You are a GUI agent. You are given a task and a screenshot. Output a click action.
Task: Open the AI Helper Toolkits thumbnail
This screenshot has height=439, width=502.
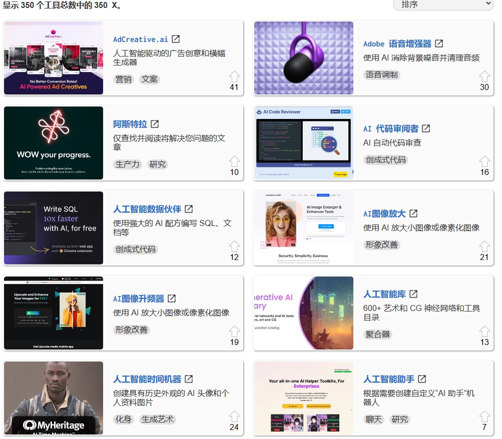click(304, 398)
